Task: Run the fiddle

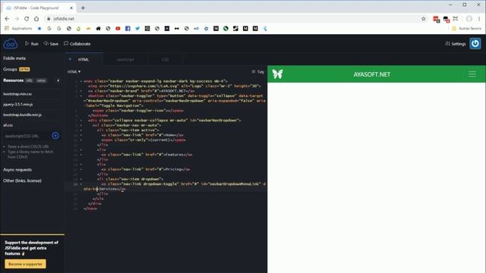Action: coord(32,44)
